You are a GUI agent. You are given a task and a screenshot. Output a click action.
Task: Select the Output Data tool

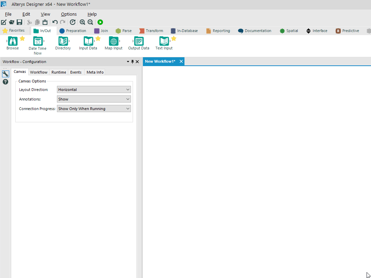(139, 43)
